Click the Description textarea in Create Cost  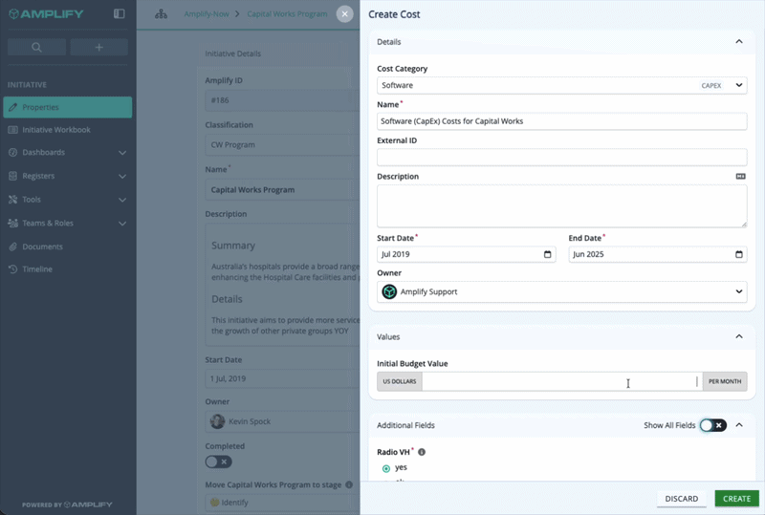pos(561,205)
